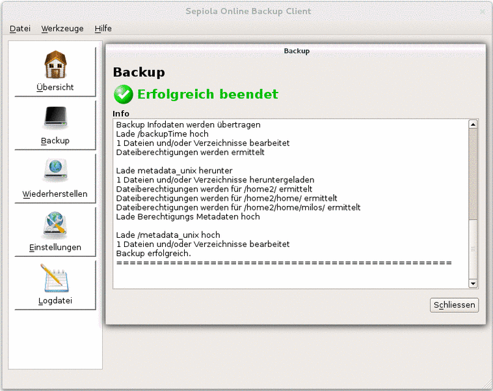Open the Werkzeuge menu
Viewport: 493px width, 391px height.
point(62,29)
